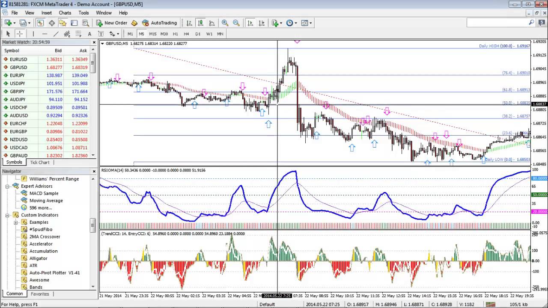Click the Navigator scroll down arrow
Image resolution: width=548 pixels, height=308 pixels.
(93, 287)
